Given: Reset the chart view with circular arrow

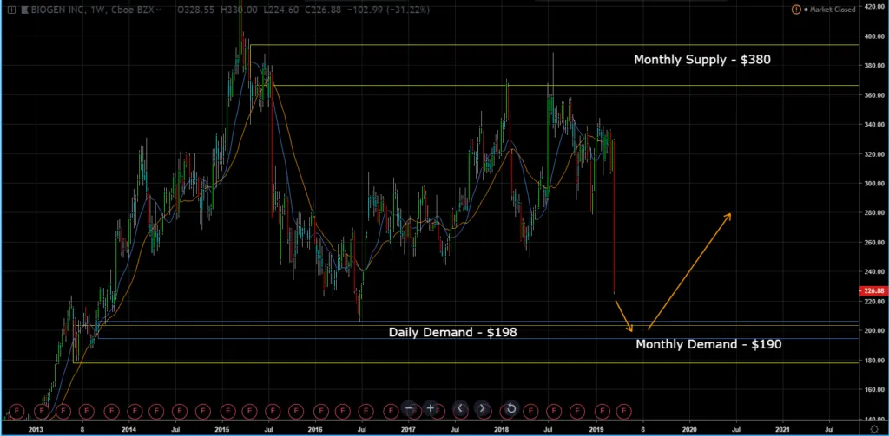Looking at the screenshot, I should 510,408.
